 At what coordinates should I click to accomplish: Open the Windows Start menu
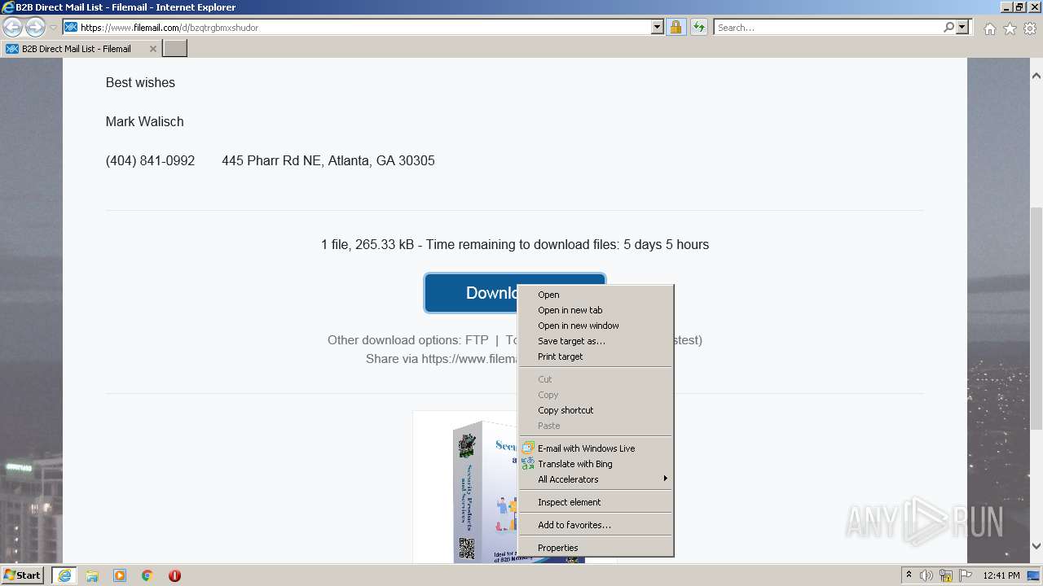click(x=23, y=575)
